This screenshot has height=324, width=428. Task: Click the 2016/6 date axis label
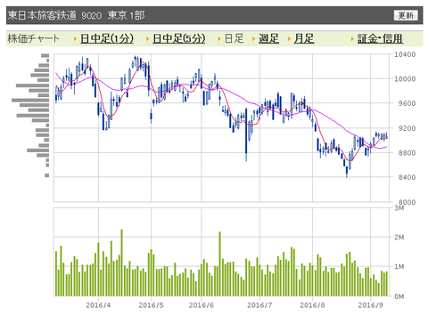point(202,305)
